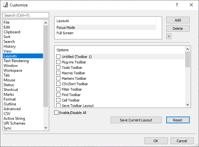Click the > arrow button below Delete
This screenshot has height=147, width=199.
click(x=169, y=36)
